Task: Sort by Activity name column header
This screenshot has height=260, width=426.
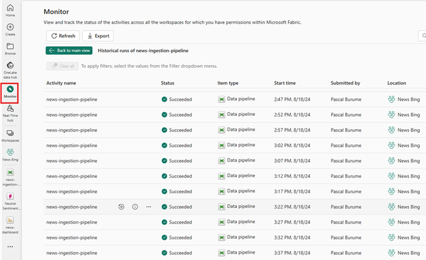Action: tap(61, 83)
